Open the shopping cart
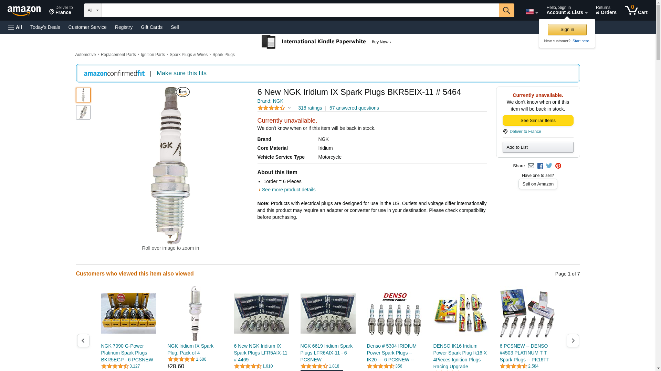 click(x=636, y=10)
